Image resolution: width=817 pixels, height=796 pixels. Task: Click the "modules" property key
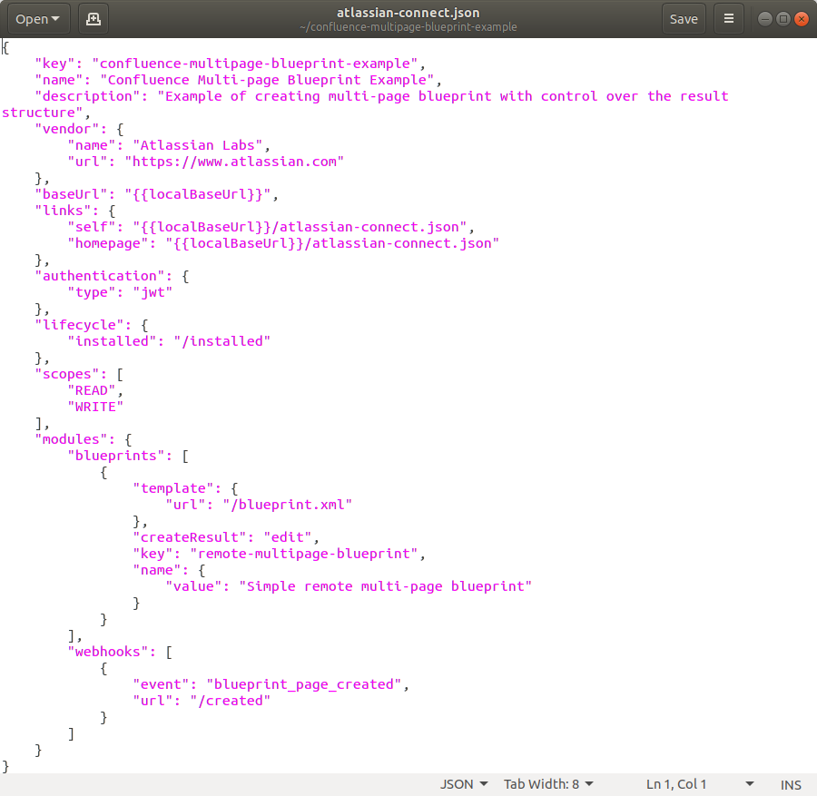[71, 439]
